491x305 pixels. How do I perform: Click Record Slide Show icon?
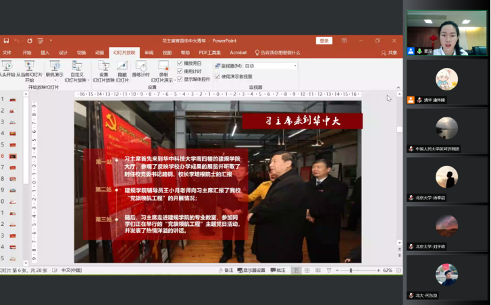(163, 66)
